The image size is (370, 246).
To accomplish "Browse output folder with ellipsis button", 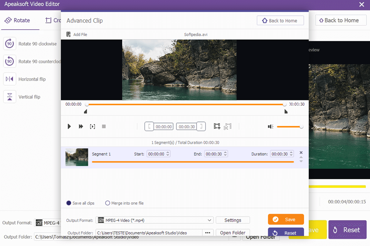I will pos(208,233).
